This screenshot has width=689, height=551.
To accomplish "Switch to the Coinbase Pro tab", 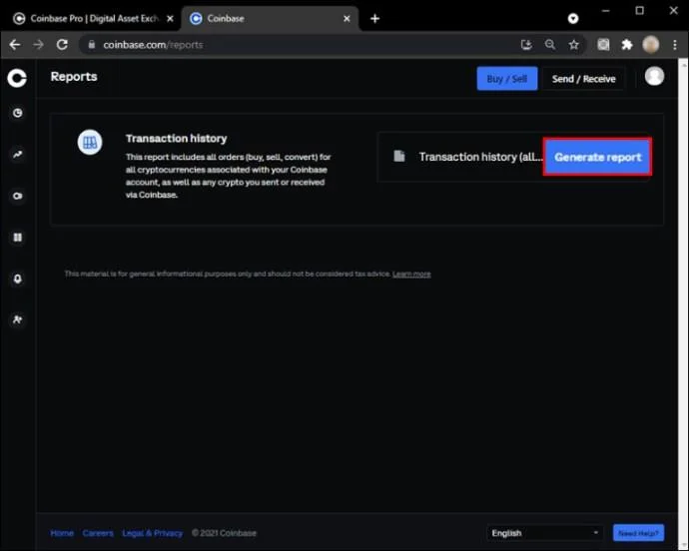I will [90, 18].
